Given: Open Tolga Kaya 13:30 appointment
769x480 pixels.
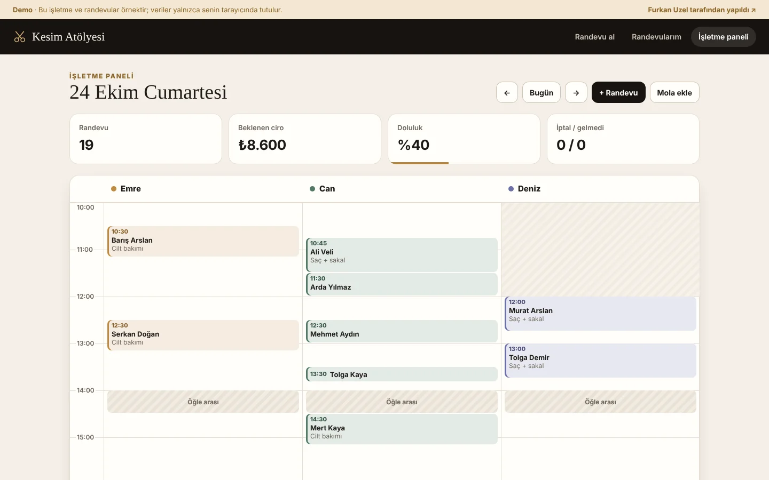Looking at the screenshot, I should pos(402,374).
